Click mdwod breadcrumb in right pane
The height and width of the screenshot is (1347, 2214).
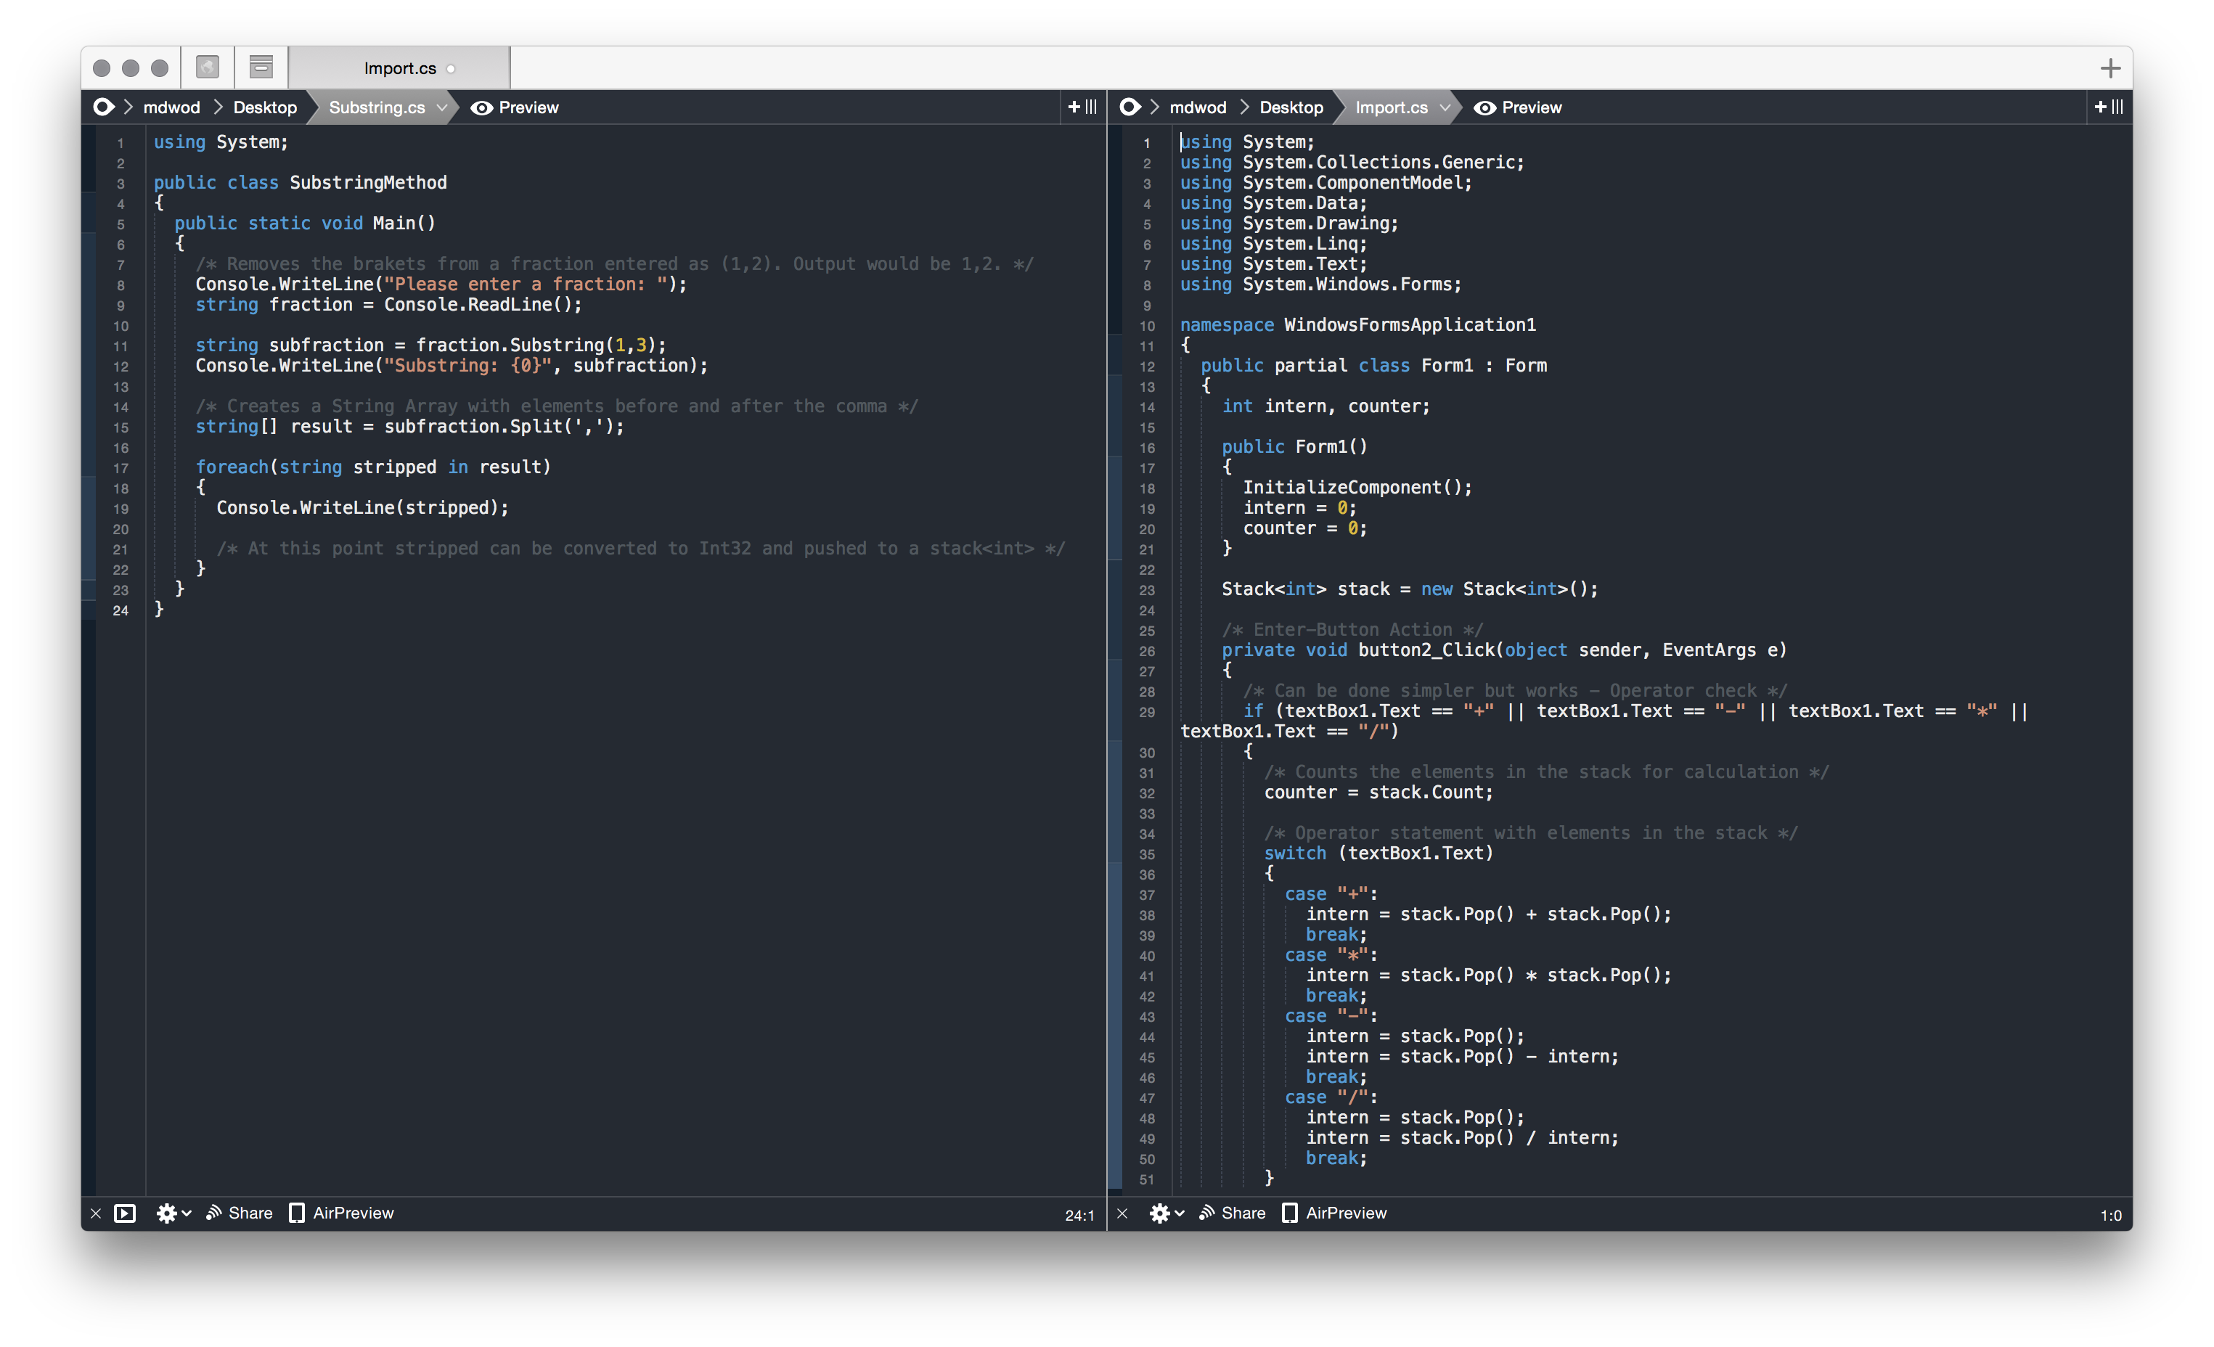[1197, 108]
